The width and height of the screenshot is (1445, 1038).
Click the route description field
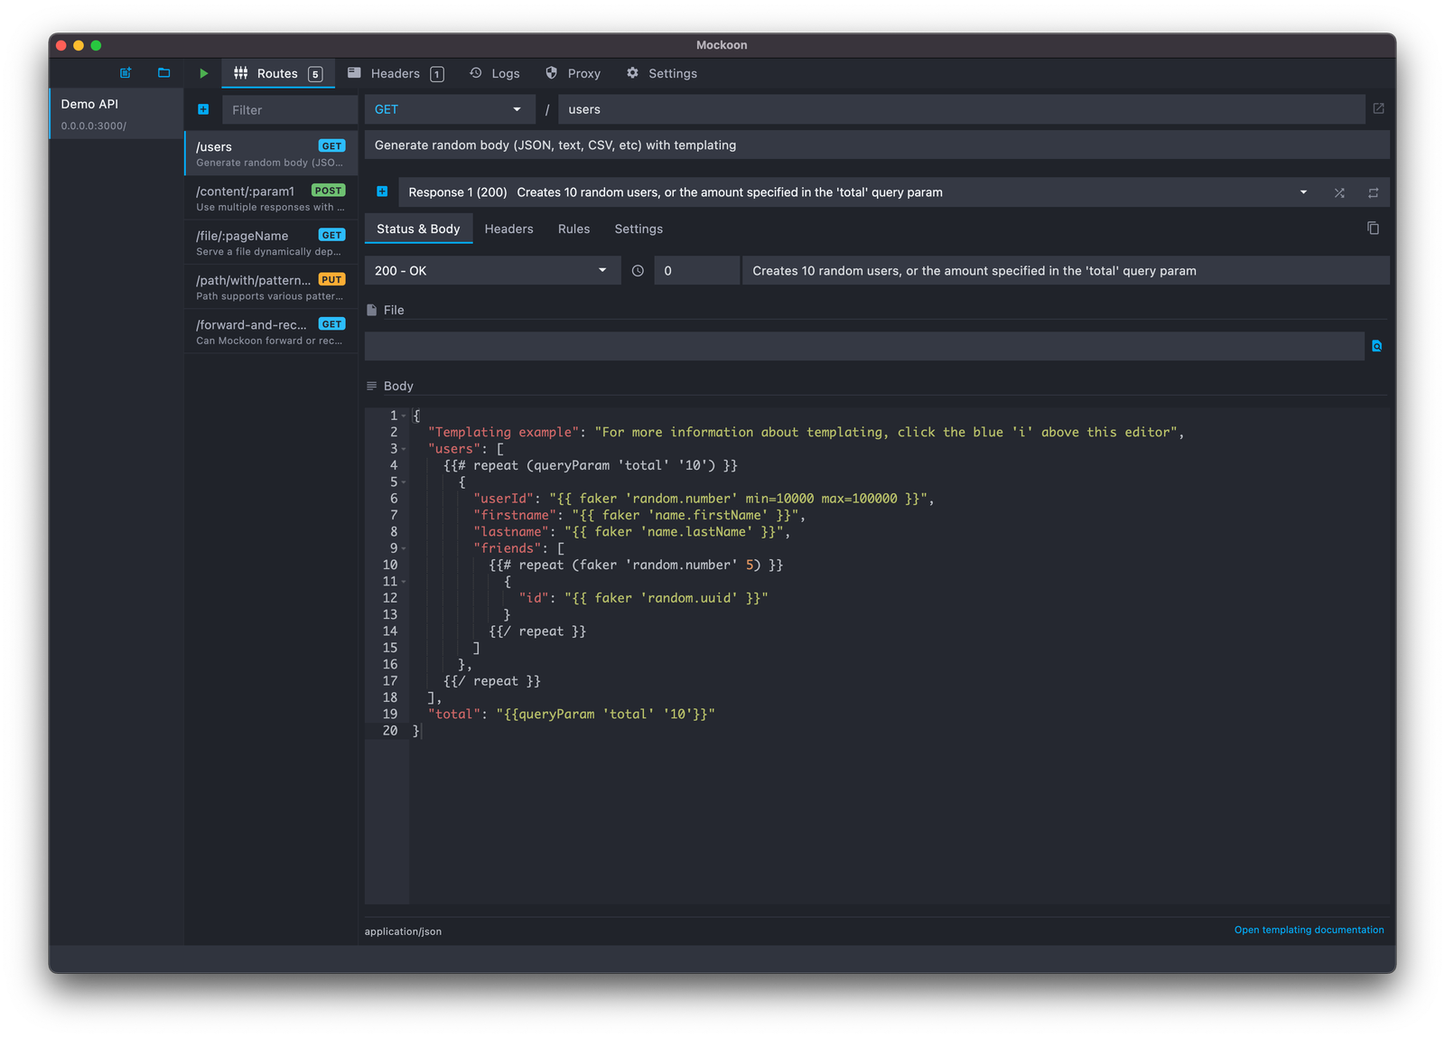877,145
